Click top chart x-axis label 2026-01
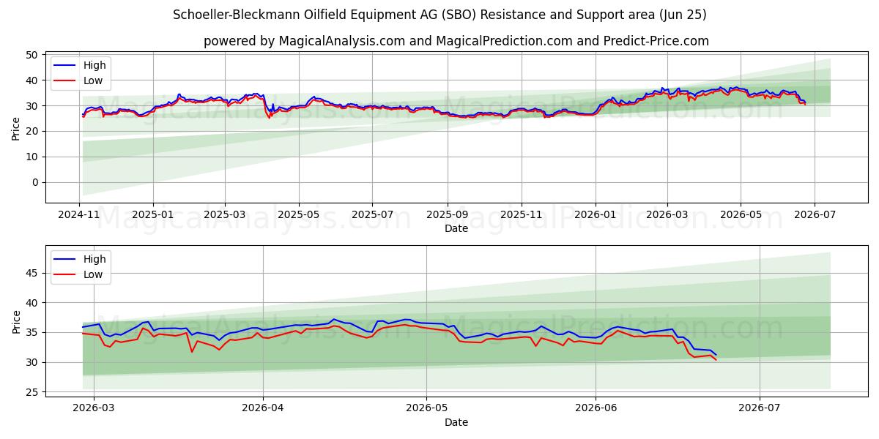 pyautogui.click(x=595, y=216)
